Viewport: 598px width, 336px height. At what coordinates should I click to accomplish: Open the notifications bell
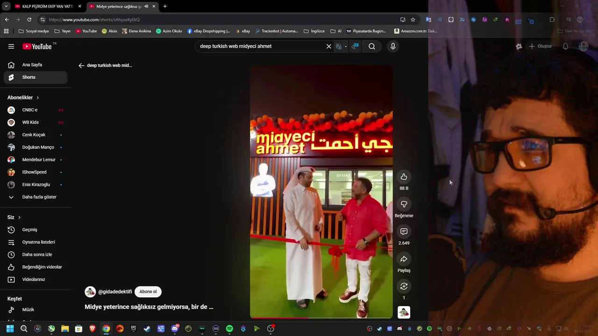(x=565, y=46)
